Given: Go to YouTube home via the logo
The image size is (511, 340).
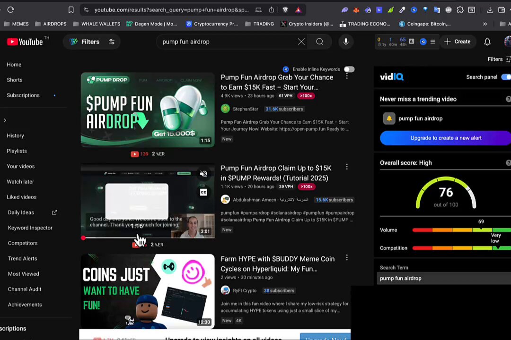Looking at the screenshot, I should (x=25, y=42).
